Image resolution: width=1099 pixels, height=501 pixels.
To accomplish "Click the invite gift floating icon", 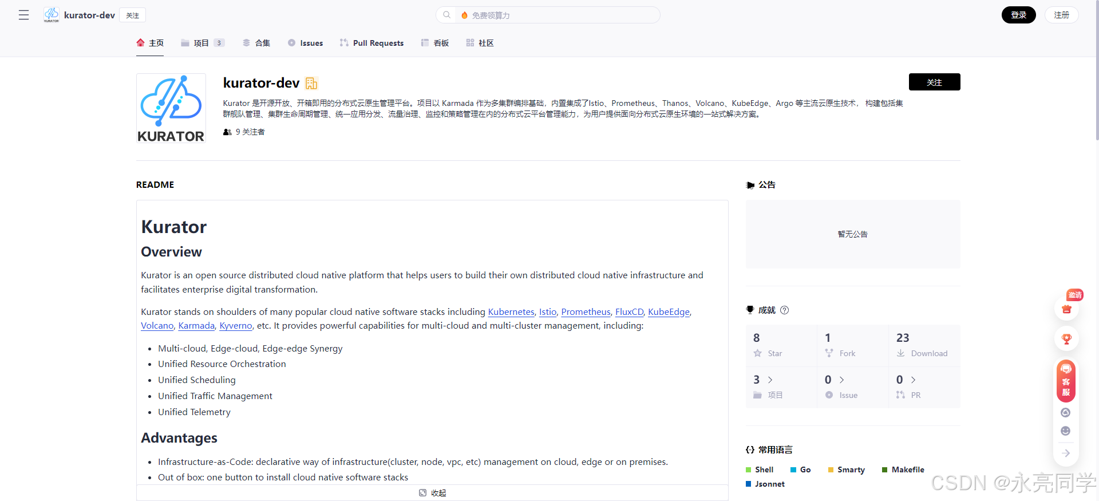I will [x=1066, y=309].
